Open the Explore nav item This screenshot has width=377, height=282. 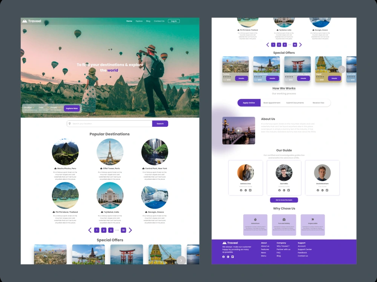tap(139, 21)
